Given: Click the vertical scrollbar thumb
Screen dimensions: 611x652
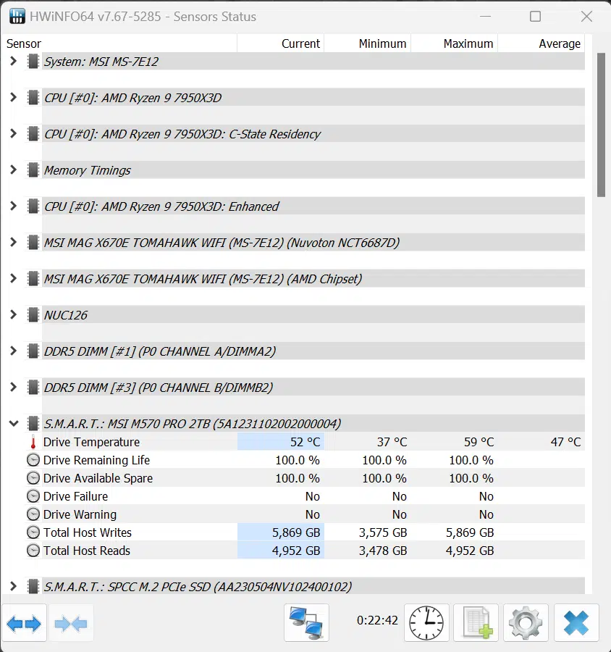Looking at the screenshot, I should click(602, 125).
